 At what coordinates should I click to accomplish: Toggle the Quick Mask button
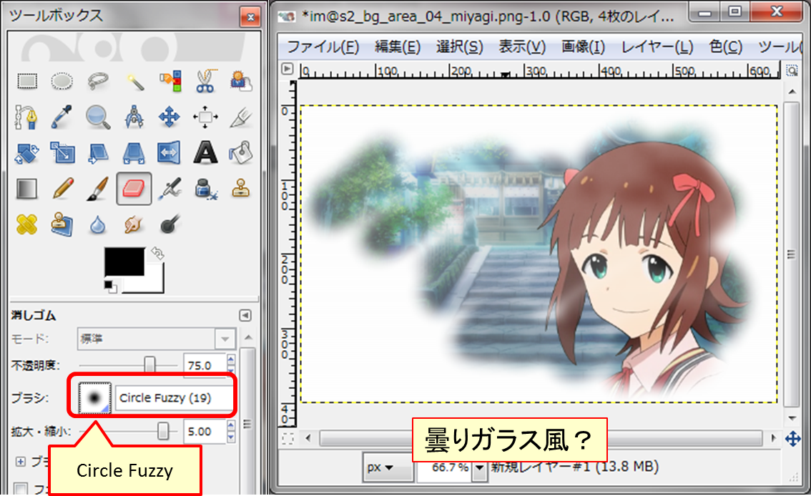[287, 439]
